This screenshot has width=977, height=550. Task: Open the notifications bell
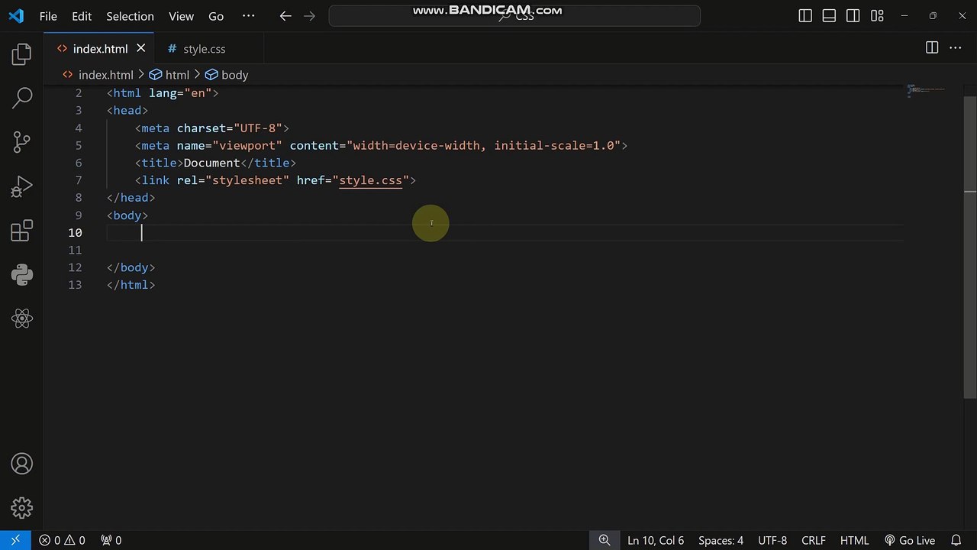click(x=956, y=540)
